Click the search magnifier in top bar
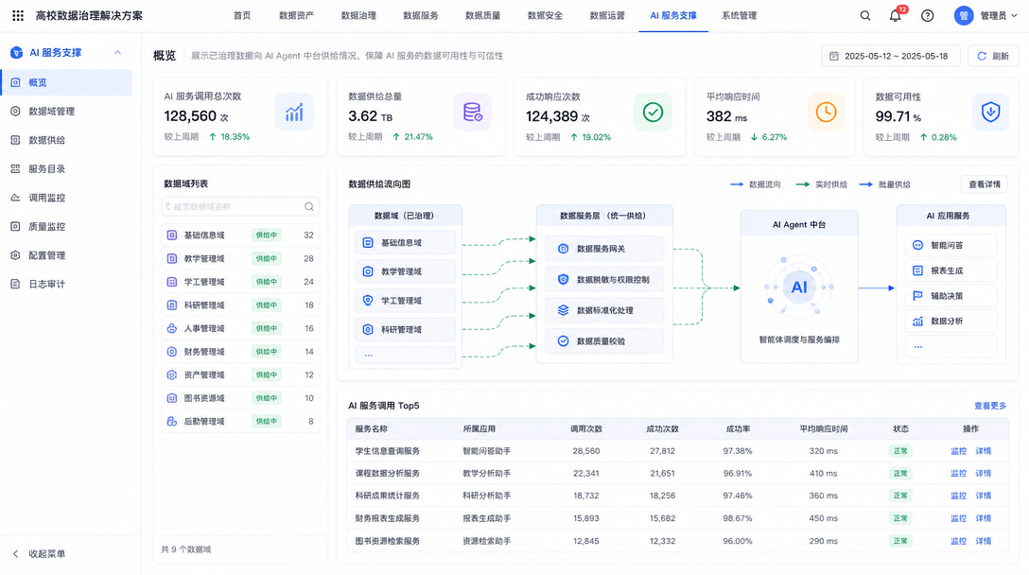Viewport: 1029px width, 575px height. pos(865,16)
